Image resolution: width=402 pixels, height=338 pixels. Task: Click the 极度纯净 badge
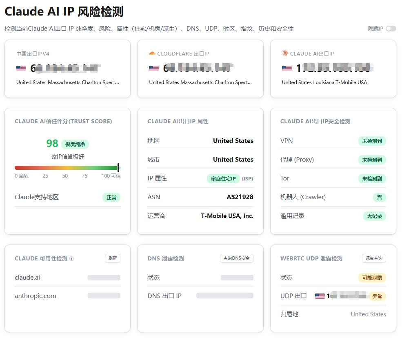(x=75, y=144)
